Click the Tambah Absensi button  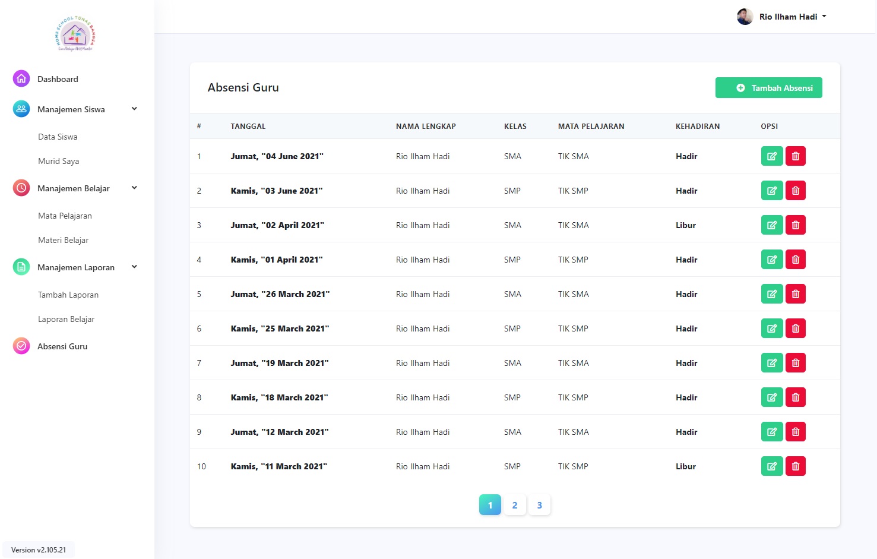point(769,88)
